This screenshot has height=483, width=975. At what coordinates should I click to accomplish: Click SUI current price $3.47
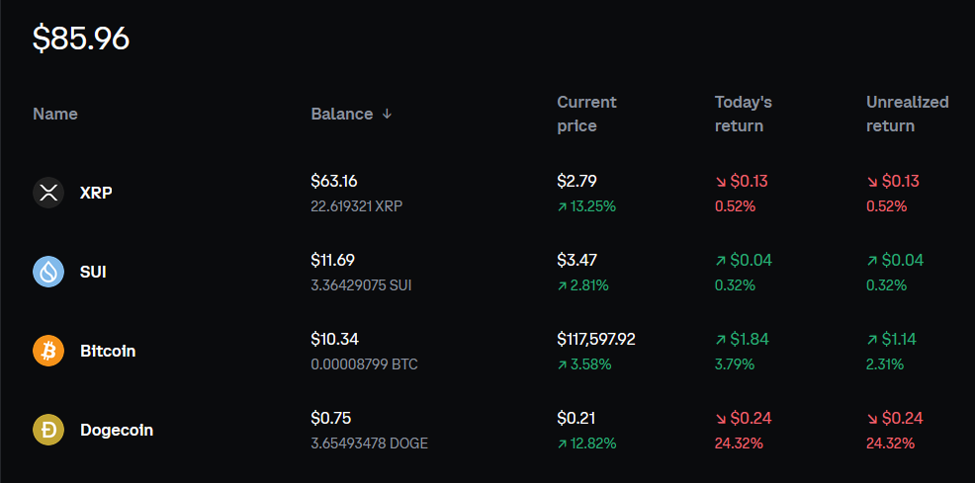pyautogui.click(x=577, y=260)
